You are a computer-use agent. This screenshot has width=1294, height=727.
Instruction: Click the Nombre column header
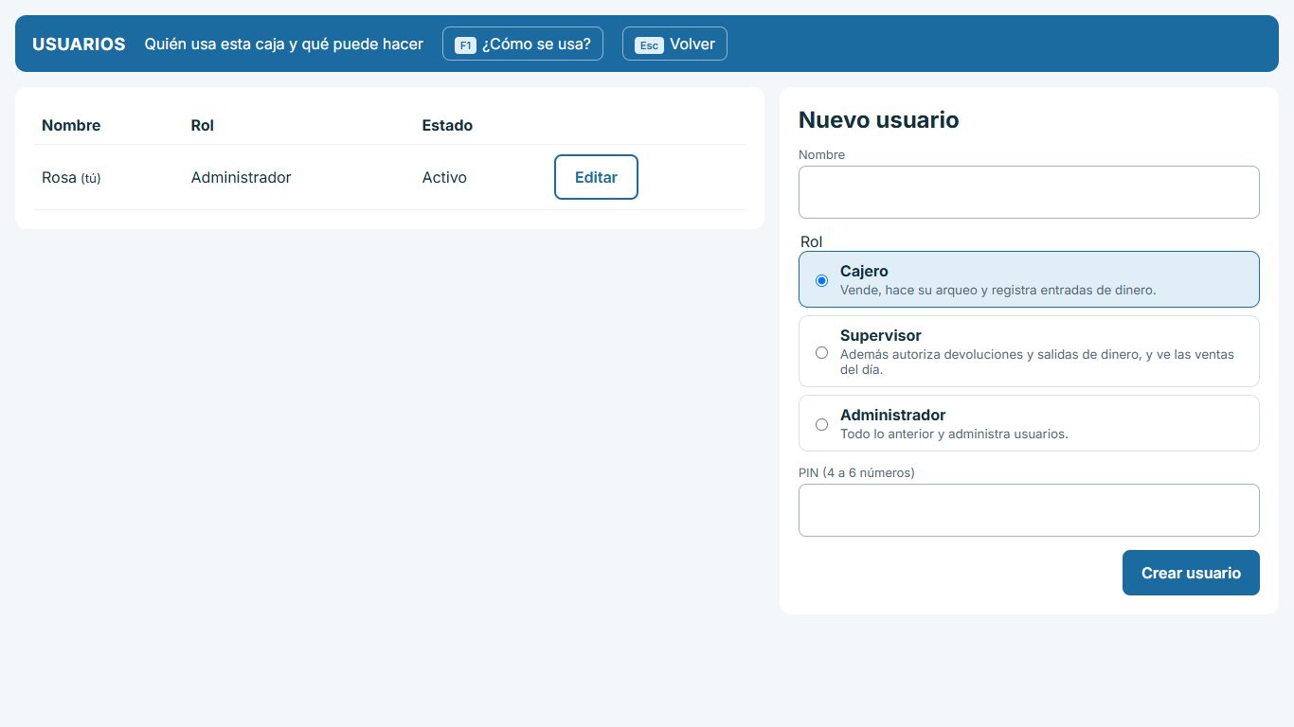coord(71,125)
